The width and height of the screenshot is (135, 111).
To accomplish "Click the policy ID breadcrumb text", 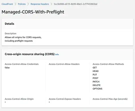I will pos(75,4).
